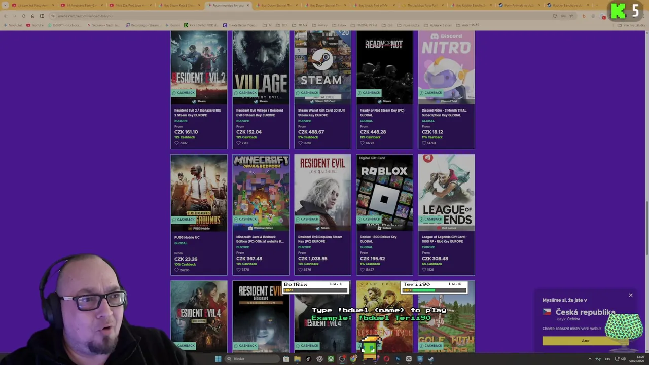Click wishlist heart on Resident Evil Requiem card

(x=301, y=270)
